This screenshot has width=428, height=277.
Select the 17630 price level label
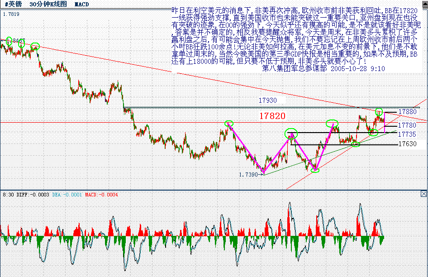[408, 143]
